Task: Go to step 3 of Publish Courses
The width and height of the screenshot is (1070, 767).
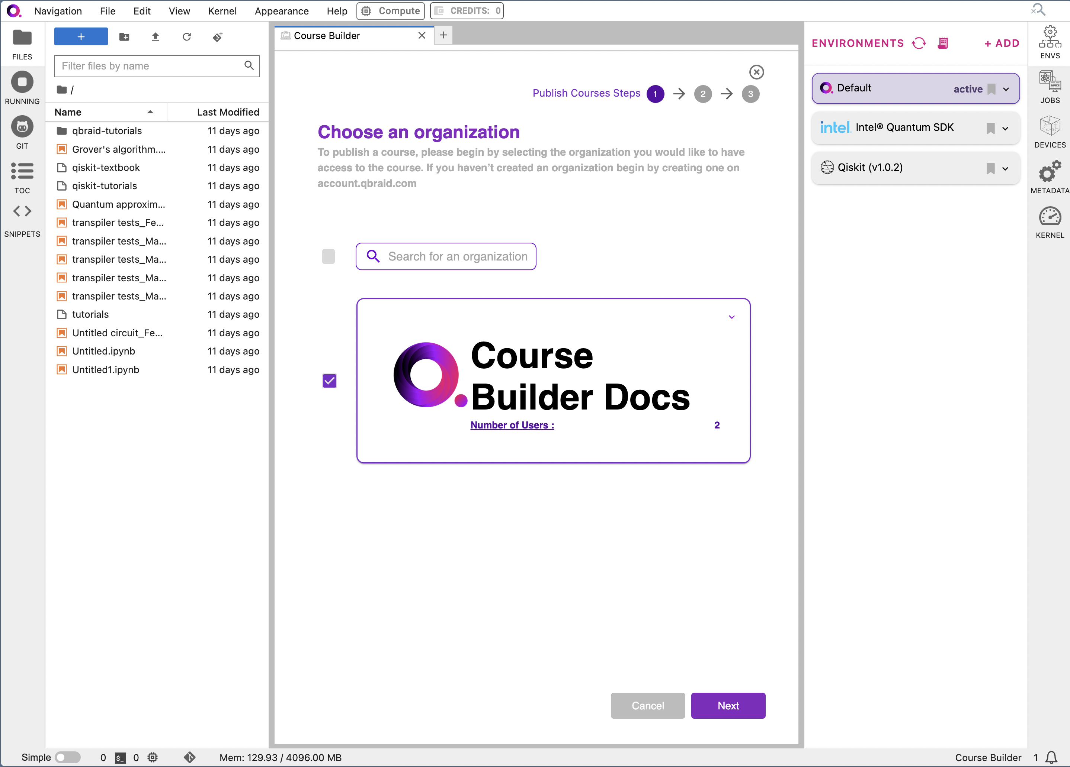Action: (x=750, y=94)
